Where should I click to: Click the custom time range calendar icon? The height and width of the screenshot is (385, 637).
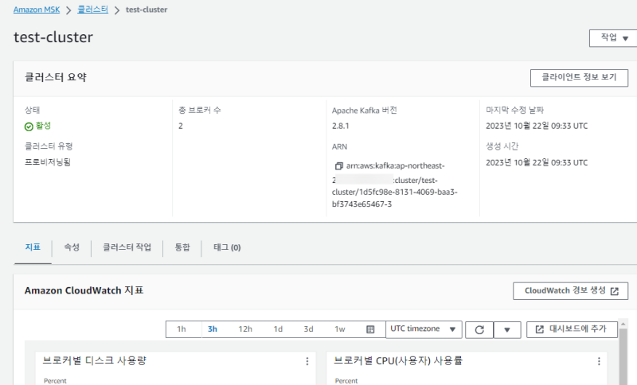tap(370, 329)
